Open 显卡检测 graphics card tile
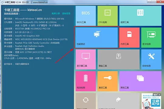The width and height of the screenshot is (164, 109). point(151,38)
